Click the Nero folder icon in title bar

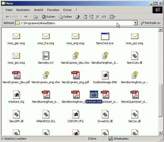coord(3,3)
